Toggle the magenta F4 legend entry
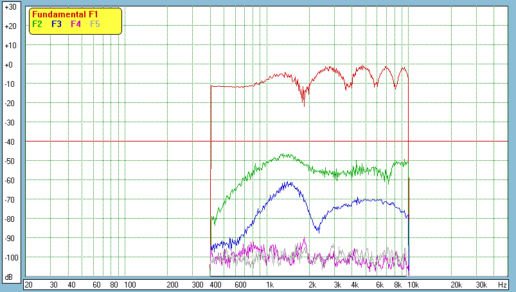Image resolution: width=516 pixels, height=292 pixels. point(76,24)
